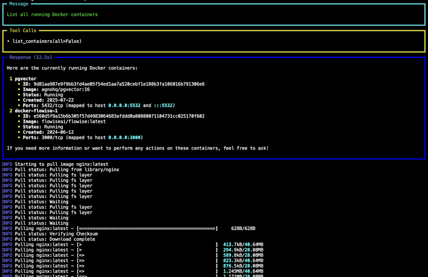This screenshot has height=277, width=428.
Task: Click the 876.5kB/28.08MB progress value
Action: 243,266
